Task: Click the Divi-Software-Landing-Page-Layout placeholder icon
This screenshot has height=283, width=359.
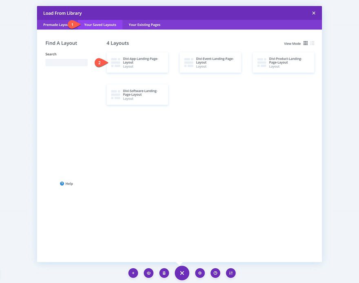Action: pyautogui.click(x=115, y=95)
